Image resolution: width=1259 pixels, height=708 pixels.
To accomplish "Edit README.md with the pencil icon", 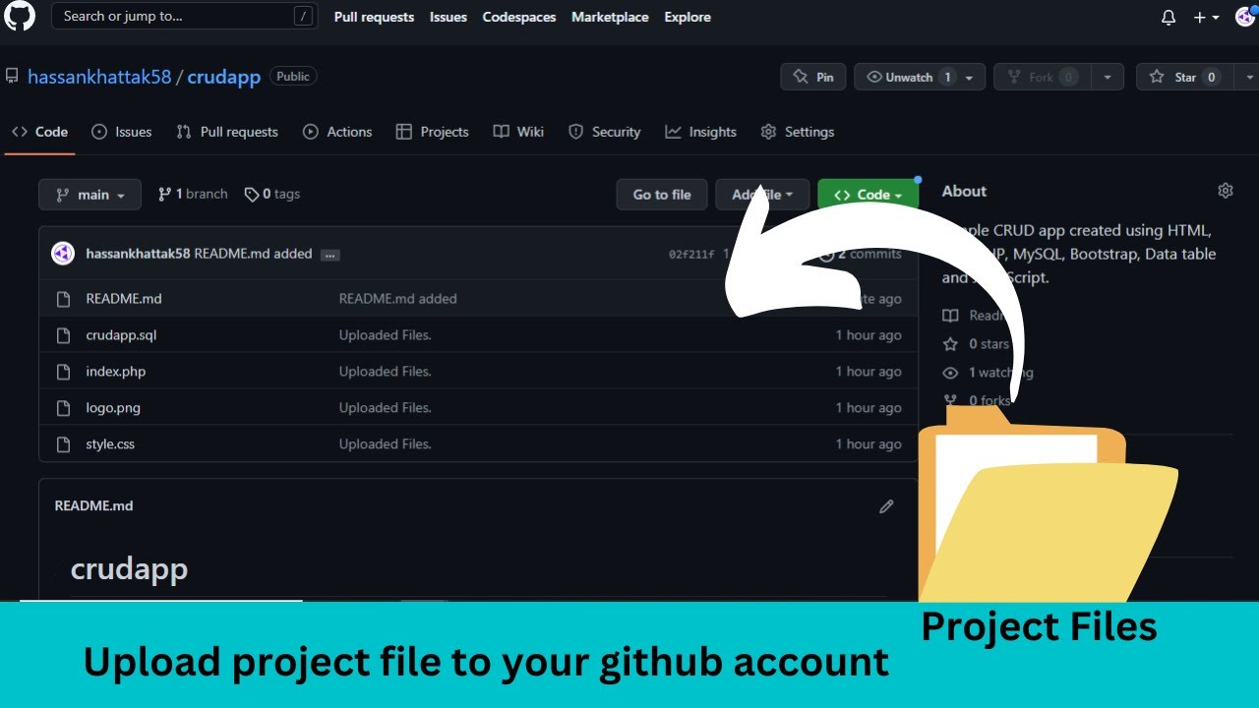I will click(886, 506).
